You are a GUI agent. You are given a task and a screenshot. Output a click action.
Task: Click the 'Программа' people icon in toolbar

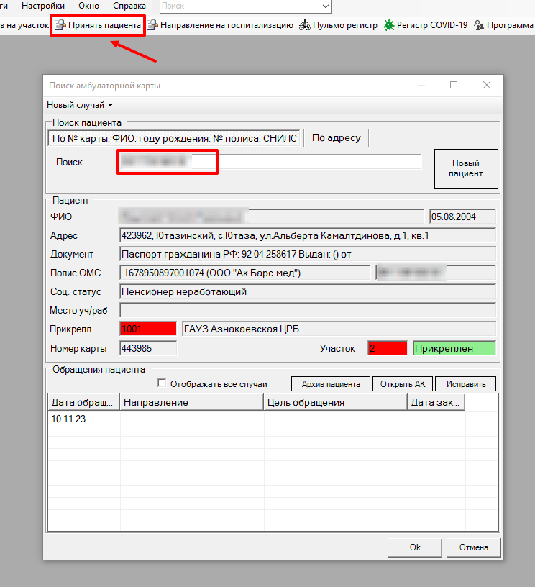point(480,26)
